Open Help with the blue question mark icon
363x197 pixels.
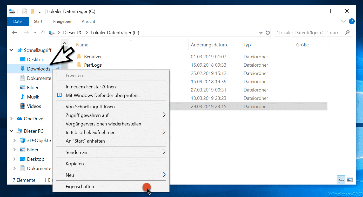pos(352,21)
